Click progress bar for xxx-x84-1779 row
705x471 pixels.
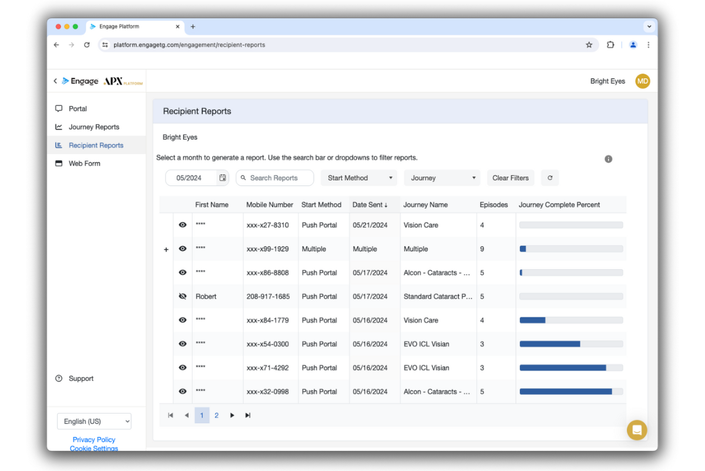pos(571,320)
